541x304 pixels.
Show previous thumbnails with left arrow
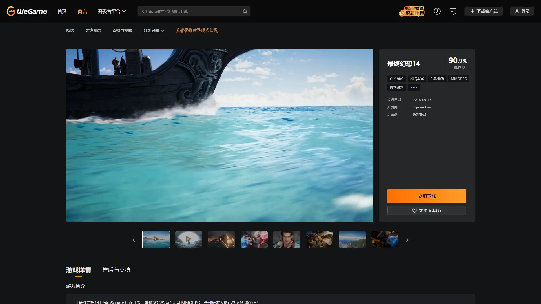[134, 240]
